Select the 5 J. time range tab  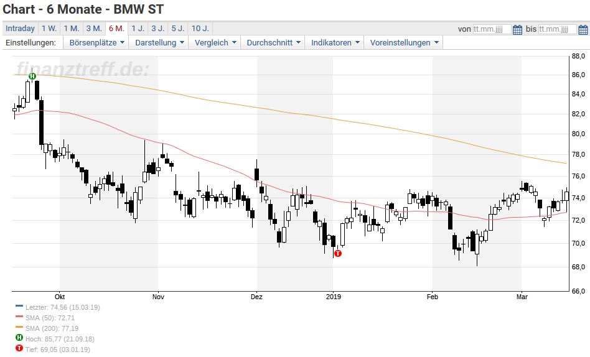177,29
